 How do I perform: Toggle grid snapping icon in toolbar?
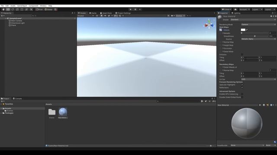pyautogui.click(x=55, y=9)
